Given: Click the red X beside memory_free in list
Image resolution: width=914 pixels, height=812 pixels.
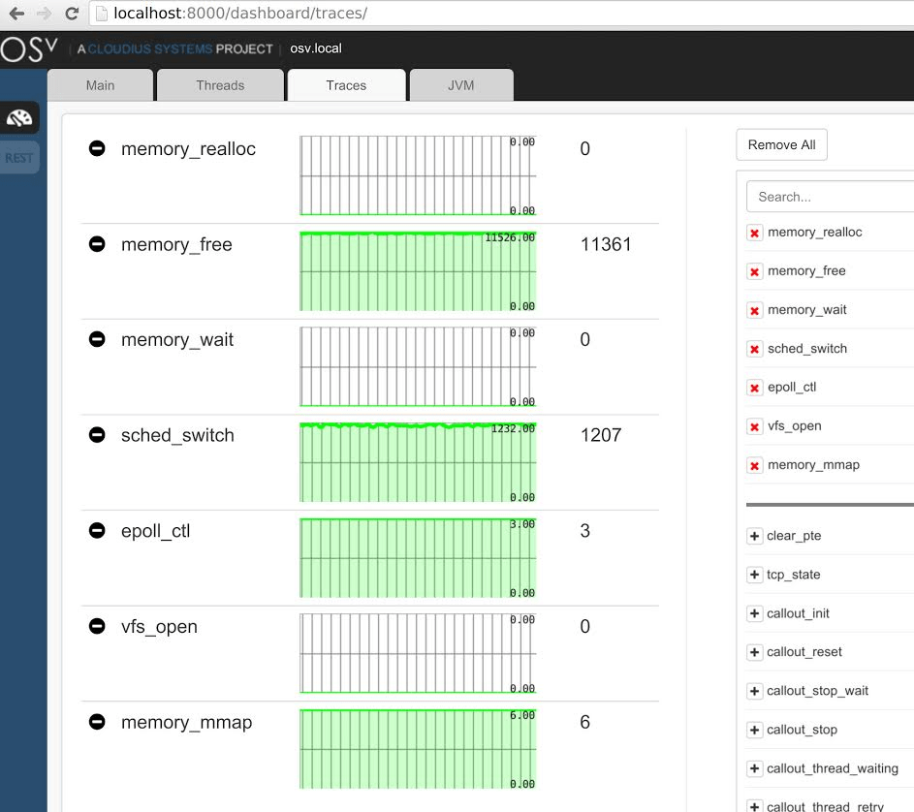Looking at the screenshot, I should tap(755, 271).
